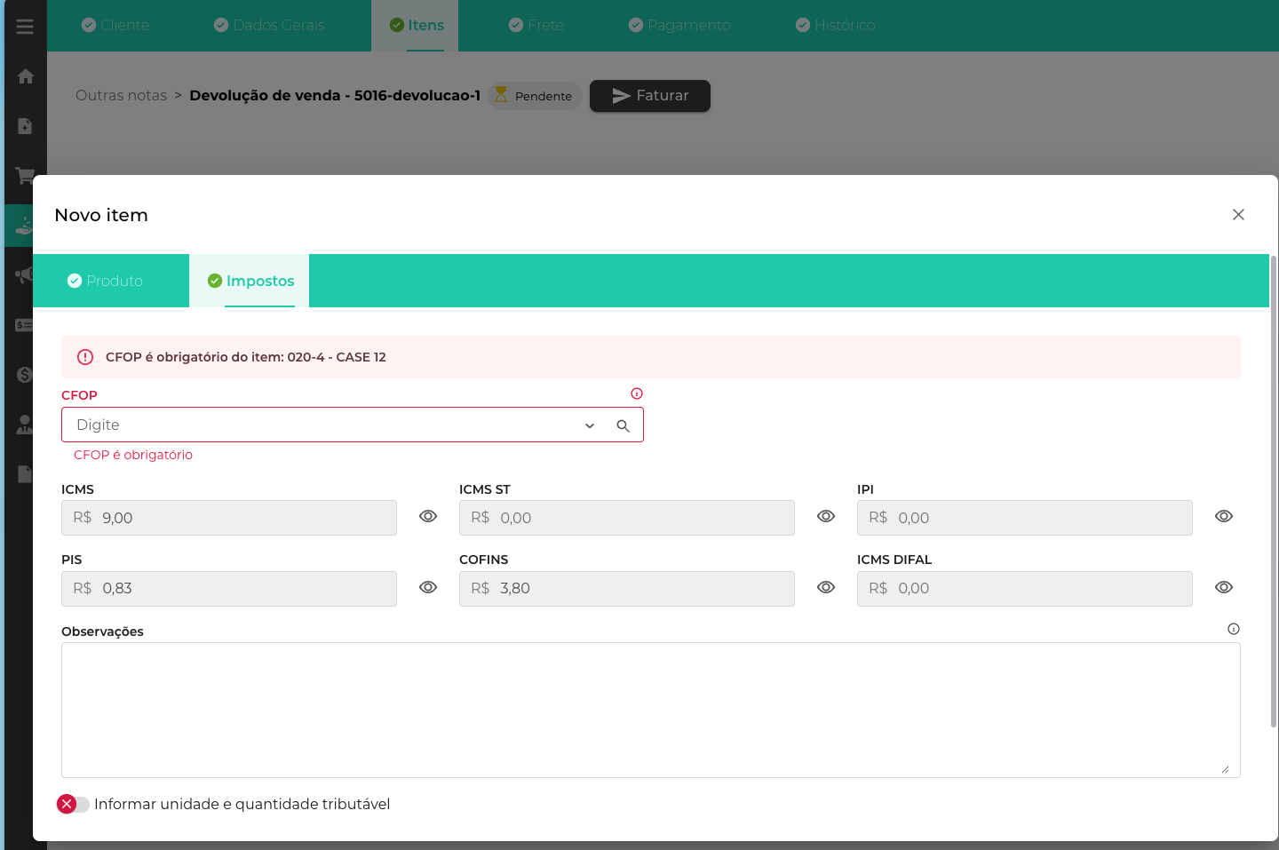This screenshot has width=1279, height=850.
Task: Show COFINS details with the eye icon
Action: (826, 587)
